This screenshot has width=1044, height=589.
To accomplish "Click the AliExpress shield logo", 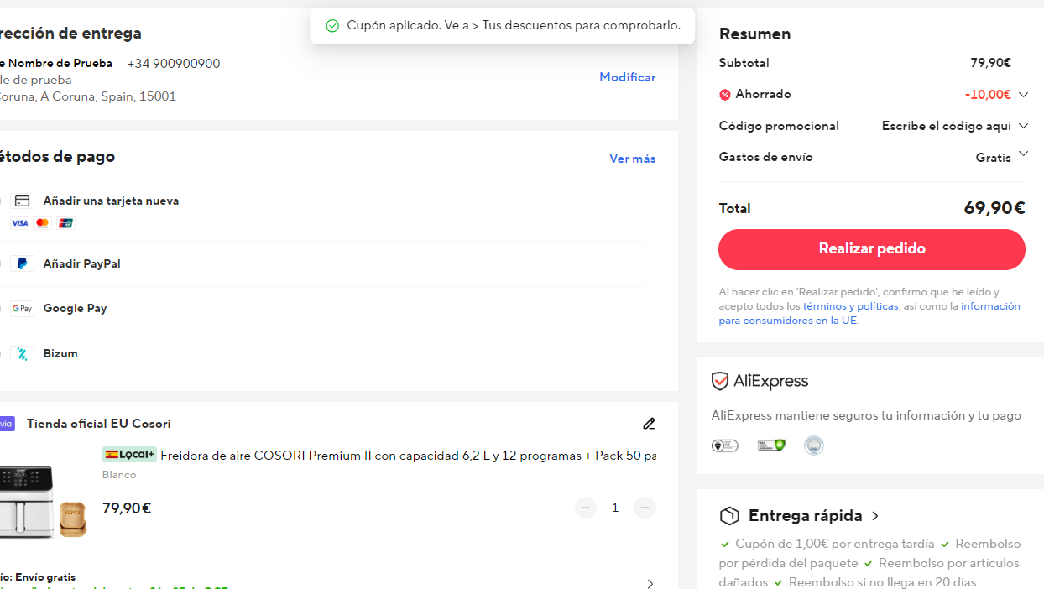I will 719,382.
